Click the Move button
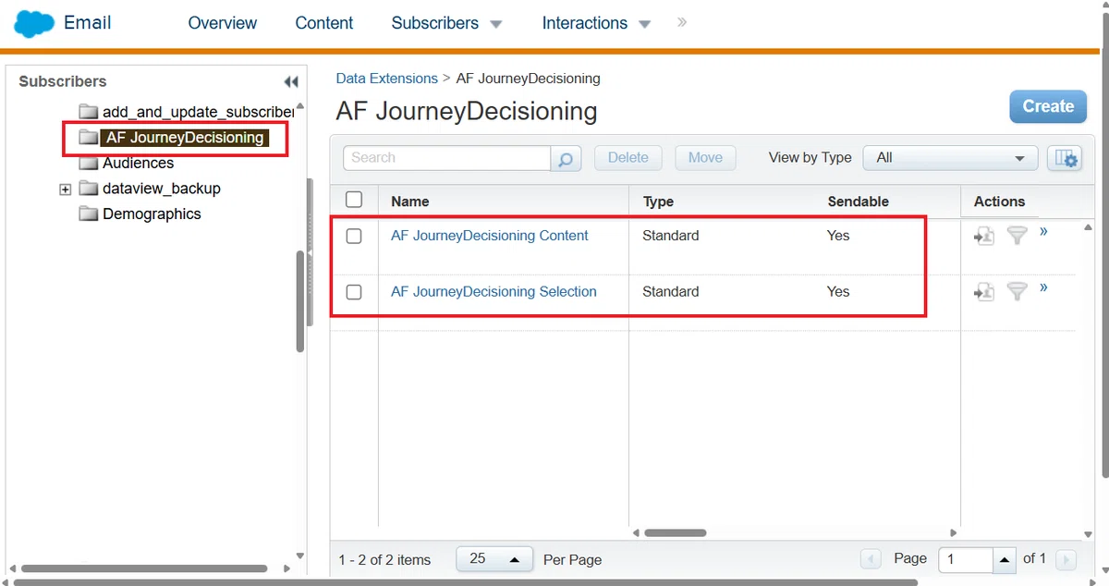 705,158
